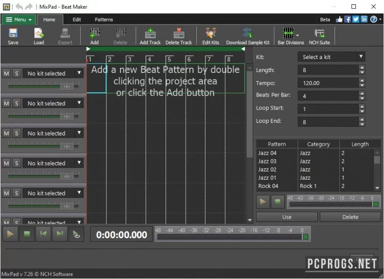Open the Menu dropdown button
Image resolution: width=384 pixels, height=279 pixels.
pos(19,20)
